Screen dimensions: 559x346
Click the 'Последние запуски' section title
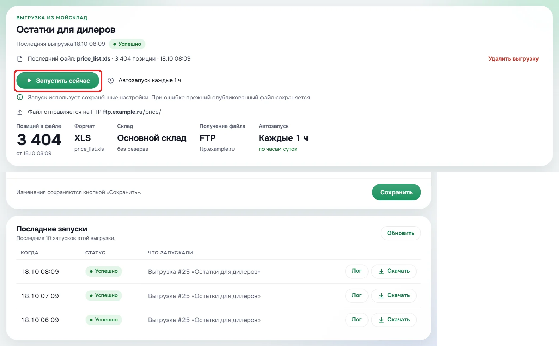[x=52, y=229]
